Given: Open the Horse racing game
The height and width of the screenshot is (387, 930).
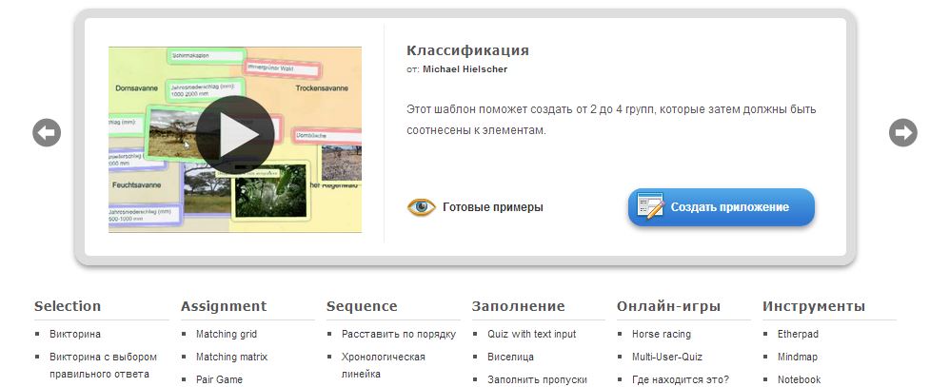Looking at the screenshot, I should (x=662, y=335).
